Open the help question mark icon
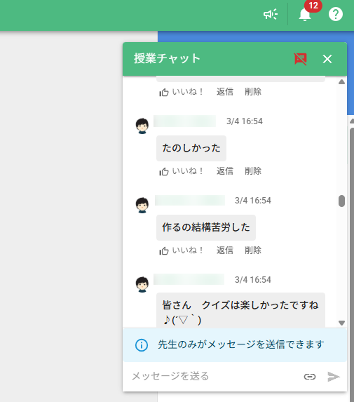The image size is (354, 402). [336, 14]
